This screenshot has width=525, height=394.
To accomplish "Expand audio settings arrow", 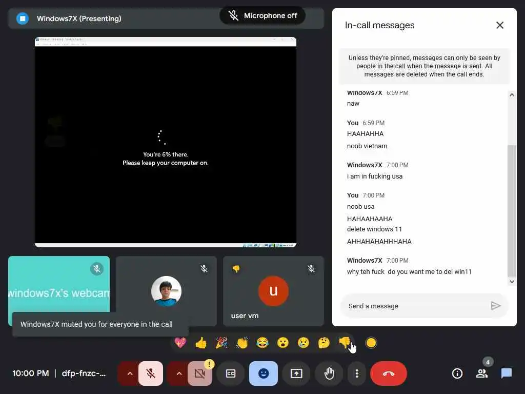I will 130,373.
